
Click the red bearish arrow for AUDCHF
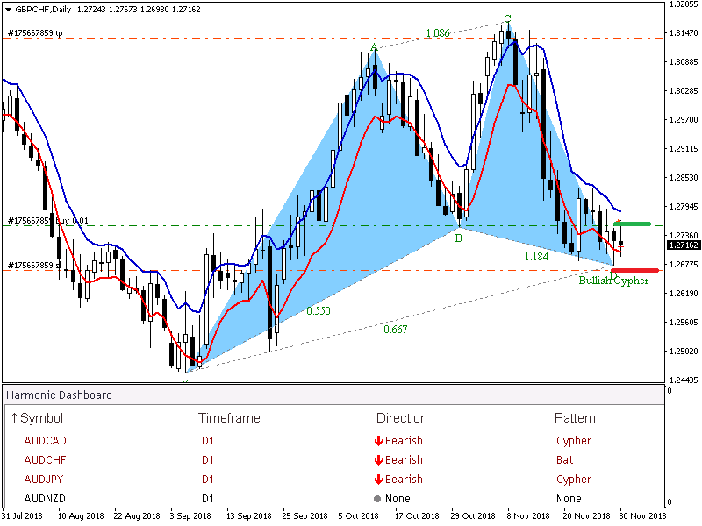tap(378, 460)
